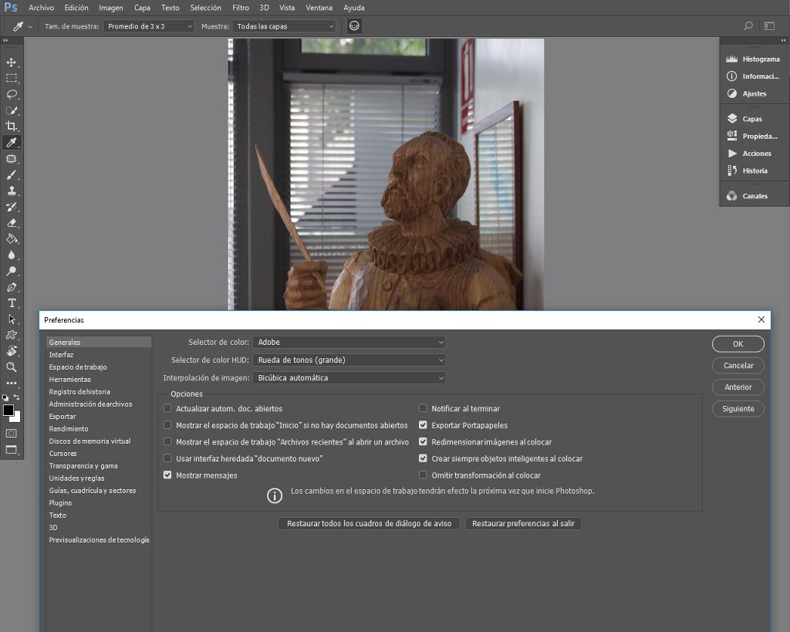Click OK in Preferencias dialog
This screenshot has width=790, height=632.
point(738,343)
